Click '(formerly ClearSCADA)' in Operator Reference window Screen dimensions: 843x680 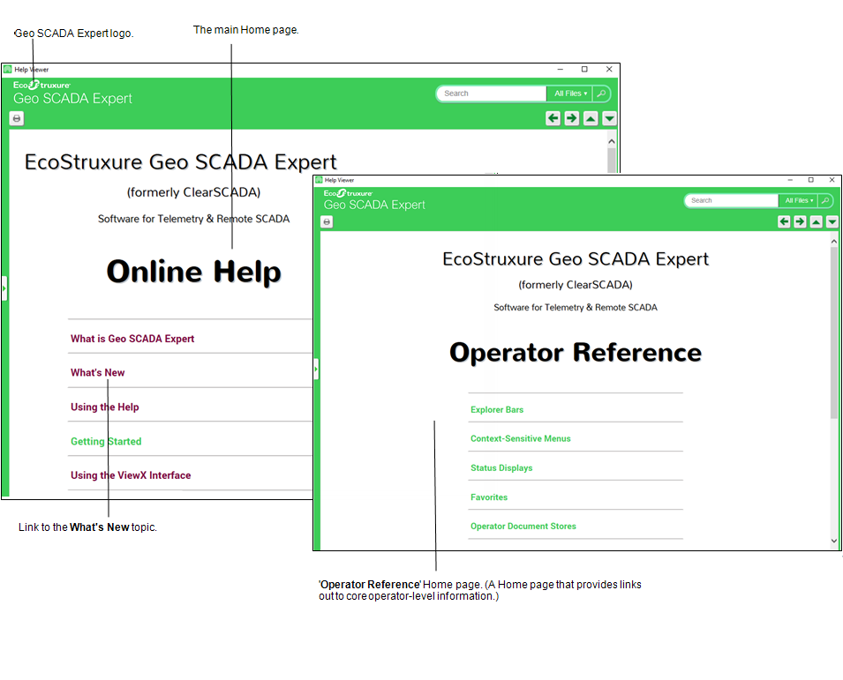(x=576, y=285)
